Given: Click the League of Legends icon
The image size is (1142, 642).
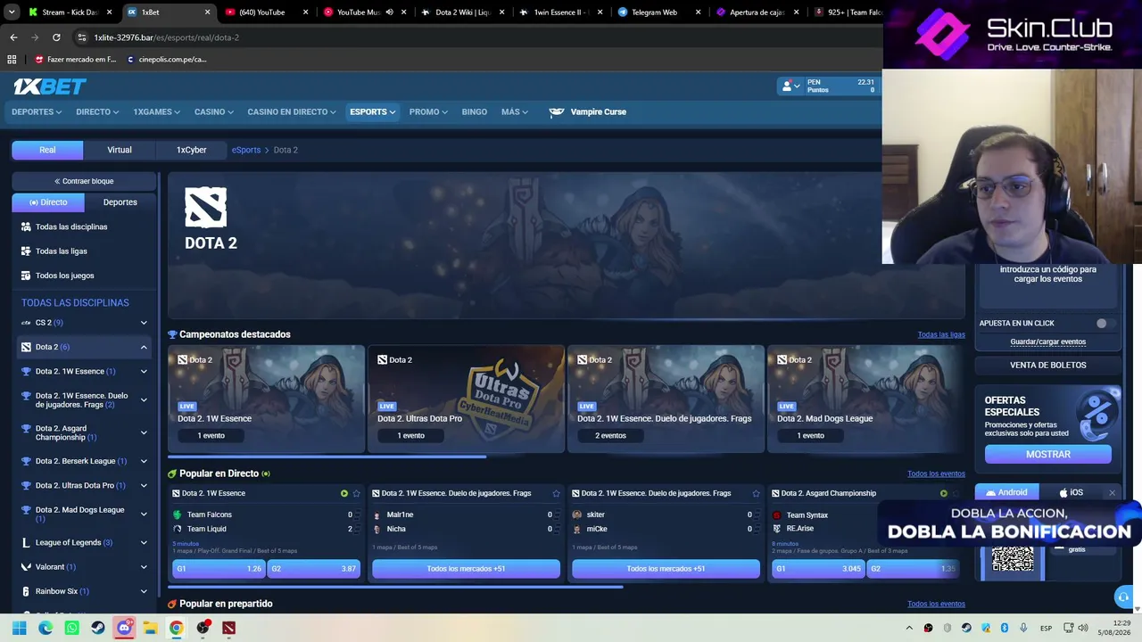Looking at the screenshot, I should pos(26,543).
